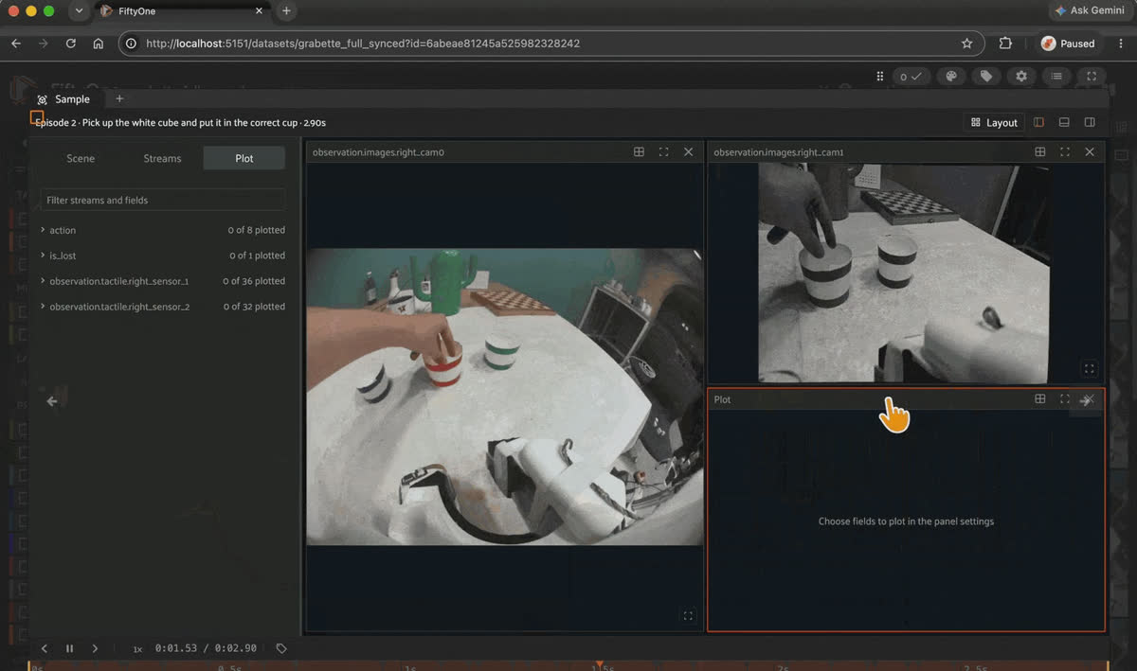This screenshot has height=671, width=1137.
Task: Open display settings gear icon
Action: tap(1021, 77)
